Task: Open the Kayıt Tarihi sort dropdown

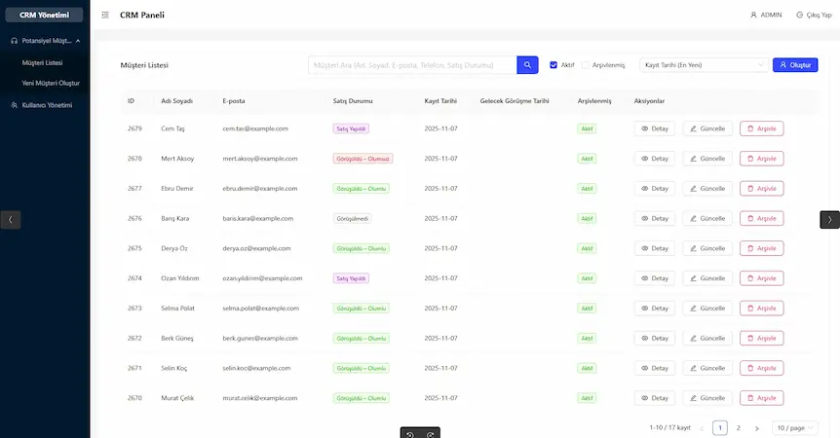Action: [x=703, y=65]
